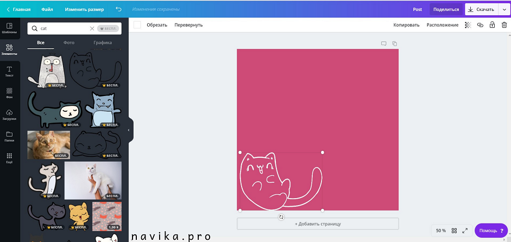This screenshot has height=242, width=511.
Task: Switch to the Графика tab
Action: (x=102, y=42)
